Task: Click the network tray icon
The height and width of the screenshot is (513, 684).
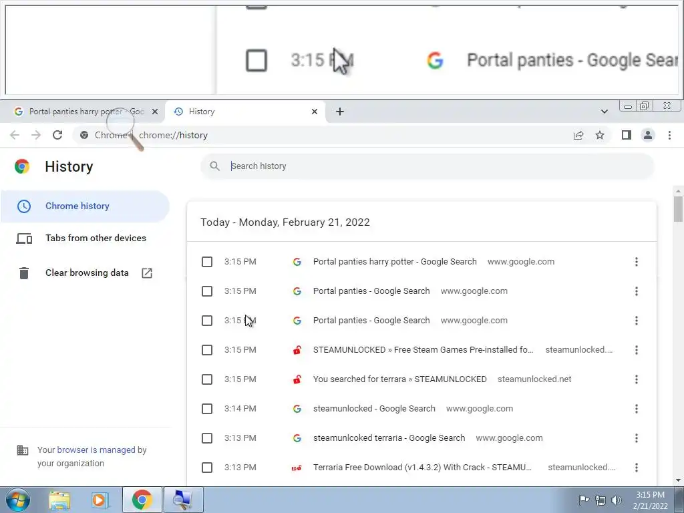Action: (601, 500)
